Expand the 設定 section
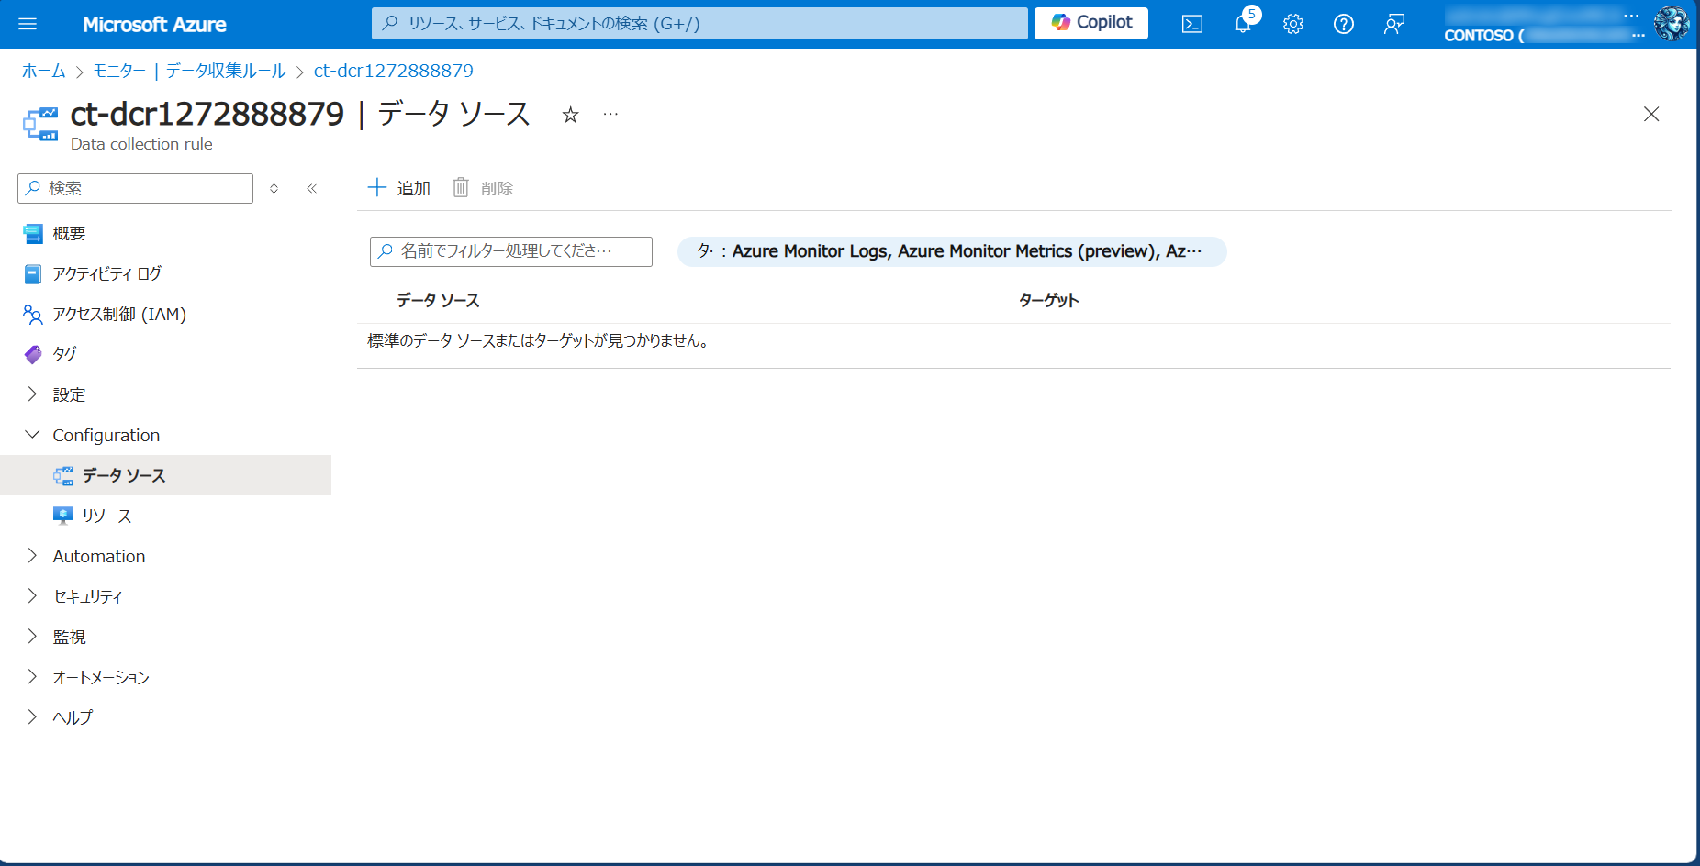This screenshot has width=1700, height=866. (x=69, y=394)
